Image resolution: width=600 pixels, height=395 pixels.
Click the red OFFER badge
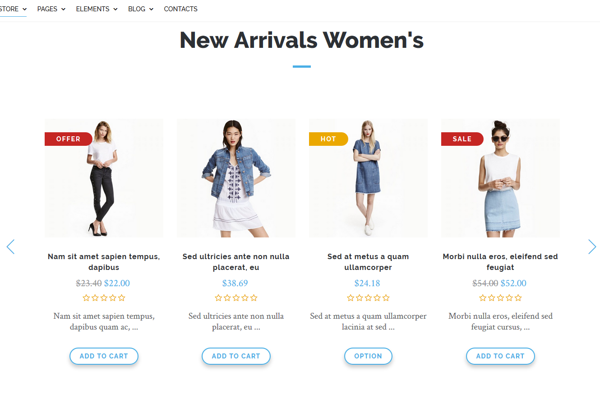68,139
